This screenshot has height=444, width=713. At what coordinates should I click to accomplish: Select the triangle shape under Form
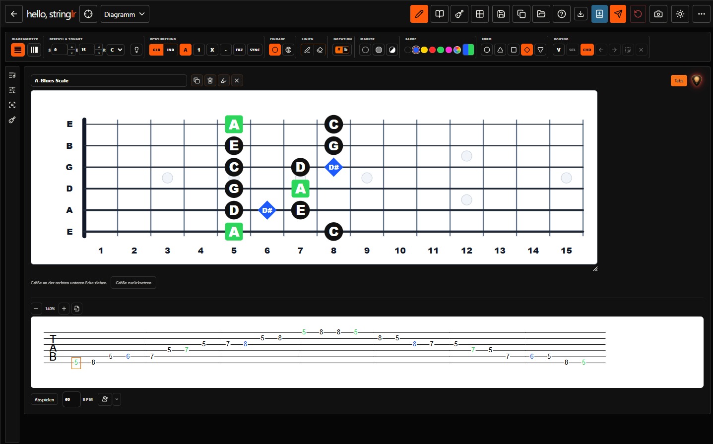pos(500,50)
